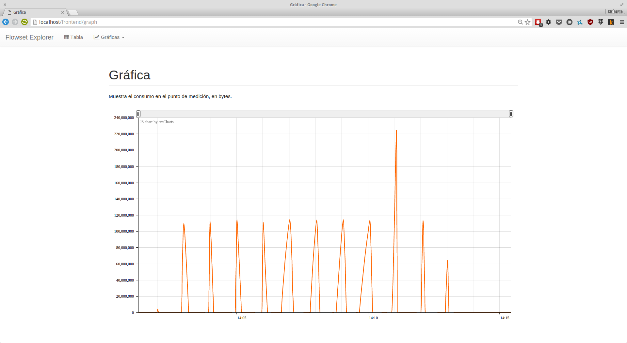This screenshot has width=627, height=343.
Task: Click the browser forward arrow
Action: [15, 22]
